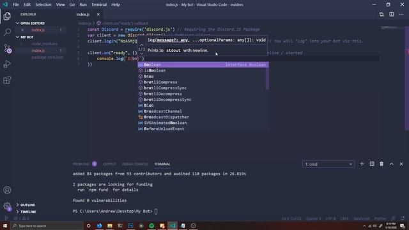The height and width of the screenshot is (230, 409).
Task: Close the index.js editor tab
Action: (x=98, y=14)
